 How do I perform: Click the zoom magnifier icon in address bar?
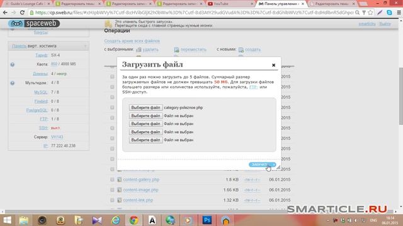[357, 13]
